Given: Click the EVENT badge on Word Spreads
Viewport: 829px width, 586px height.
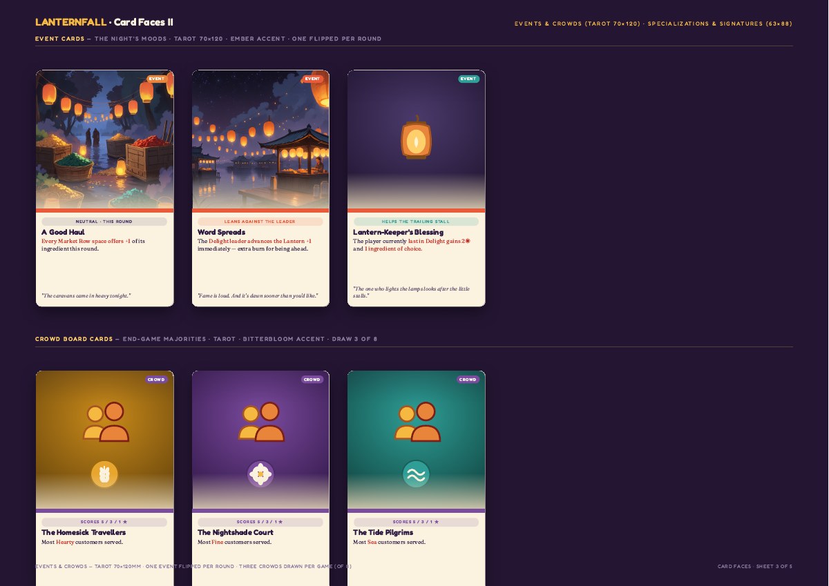Looking at the screenshot, I should pyautogui.click(x=312, y=79).
